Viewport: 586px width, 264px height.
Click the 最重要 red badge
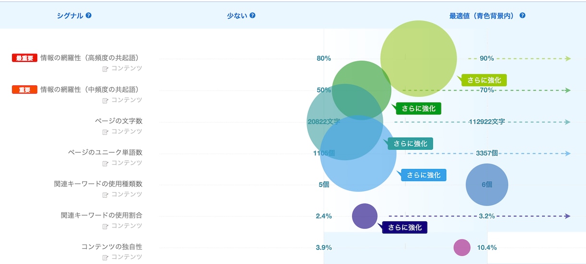point(24,58)
